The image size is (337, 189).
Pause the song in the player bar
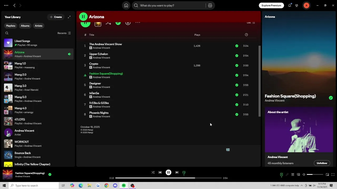(168, 172)
